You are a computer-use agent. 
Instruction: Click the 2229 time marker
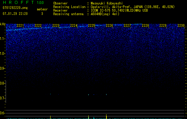163,26
